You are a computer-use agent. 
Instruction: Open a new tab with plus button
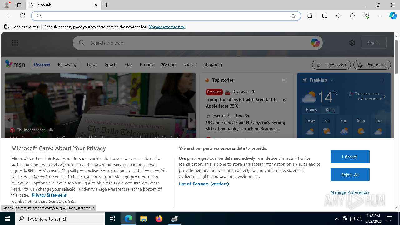click(107, 5)
